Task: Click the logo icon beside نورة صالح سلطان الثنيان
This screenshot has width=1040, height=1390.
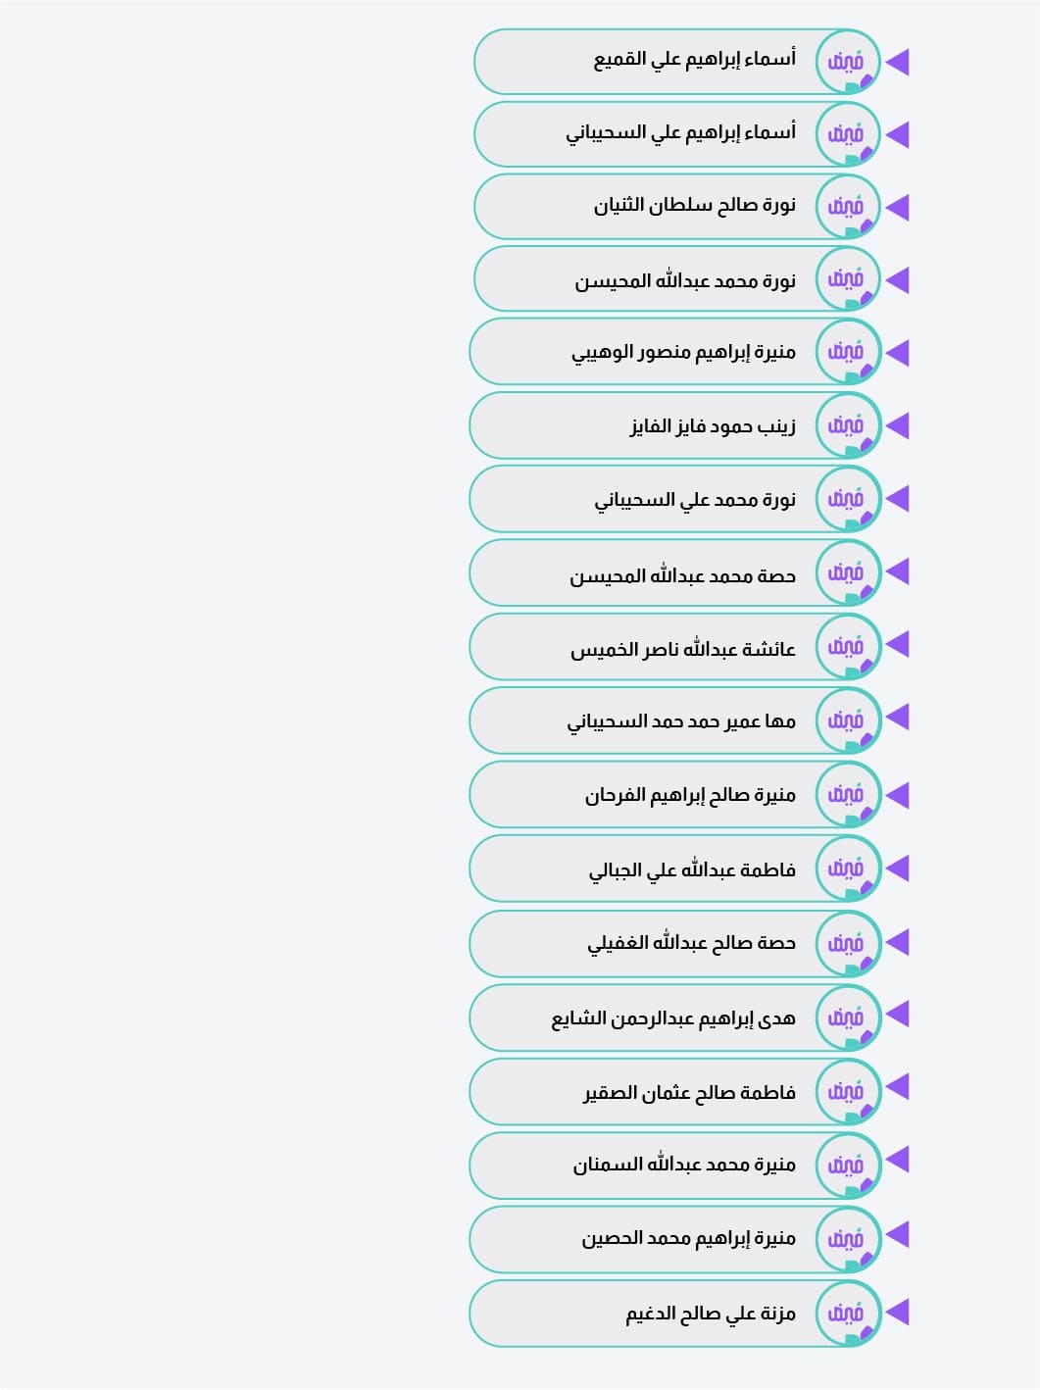Action: click(x=848, y=207)
